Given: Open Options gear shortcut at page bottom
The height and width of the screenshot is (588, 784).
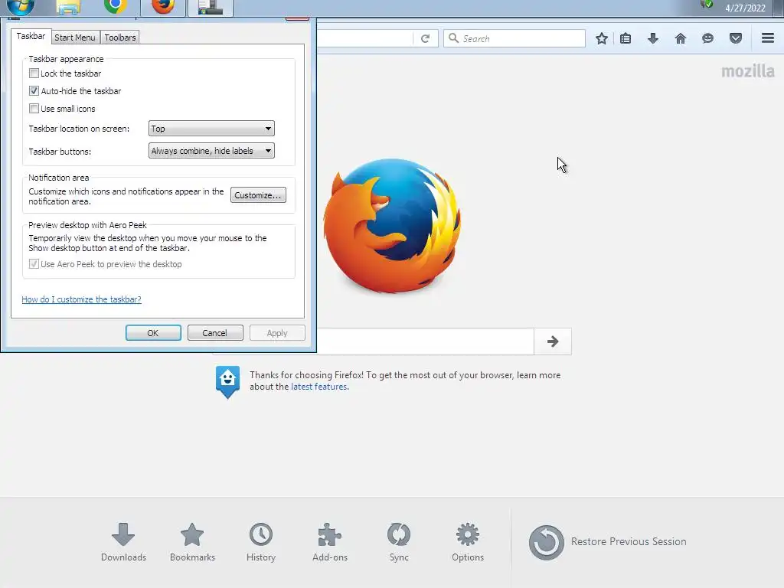Looking at the screenshot, I should [468, 543].
